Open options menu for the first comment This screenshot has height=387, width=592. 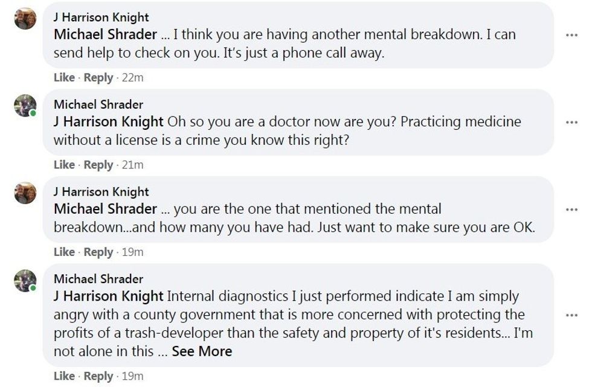click(571, 35)
